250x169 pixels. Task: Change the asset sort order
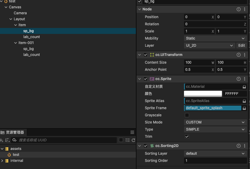pos(7,140)
